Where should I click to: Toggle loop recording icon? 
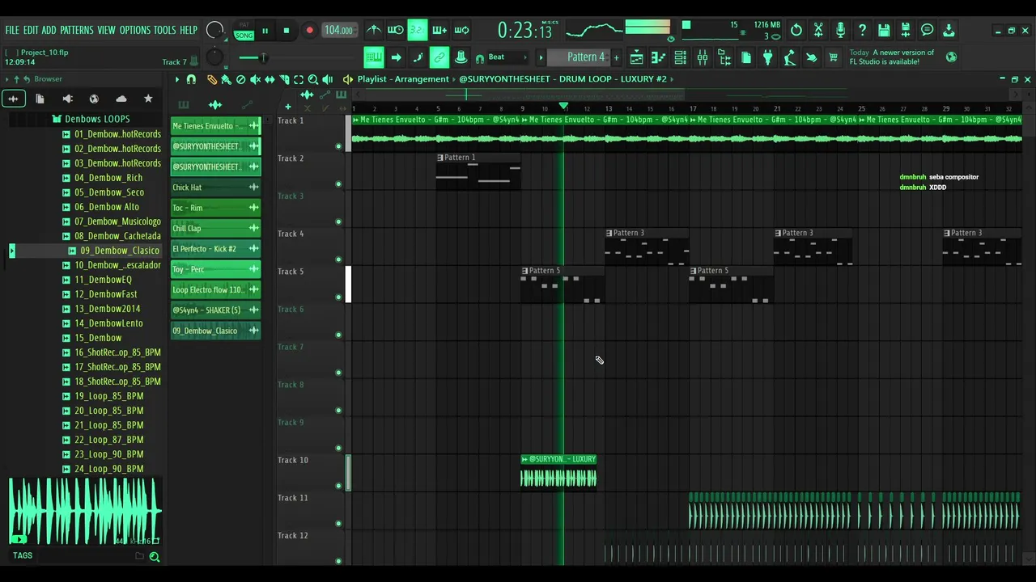(x=461, y=30)
